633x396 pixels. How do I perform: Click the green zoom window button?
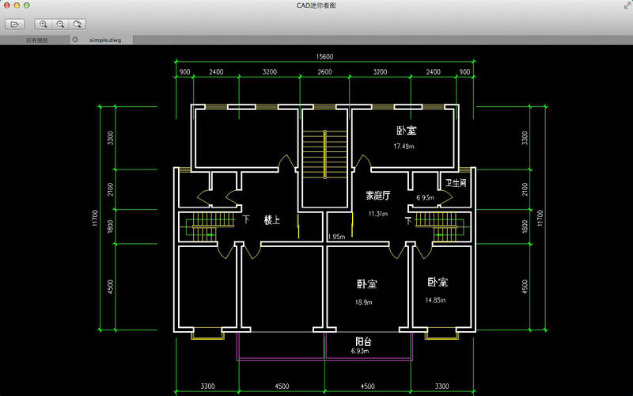[28, 6]
